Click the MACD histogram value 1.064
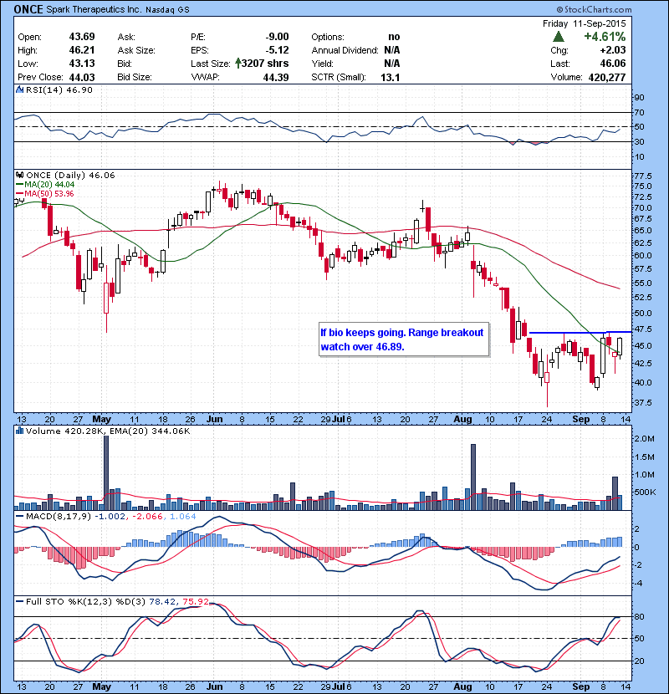The width and height of the screenshot is (669, 694). 183,517
